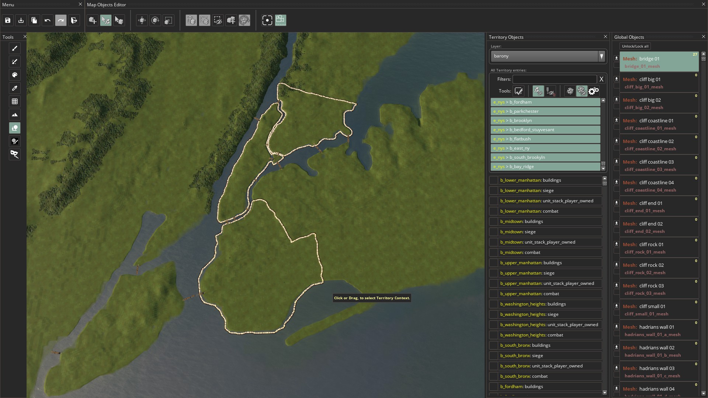Switch to the Map Objects Editor tab
The image size is (708, 398).
[x=106, y=5]
